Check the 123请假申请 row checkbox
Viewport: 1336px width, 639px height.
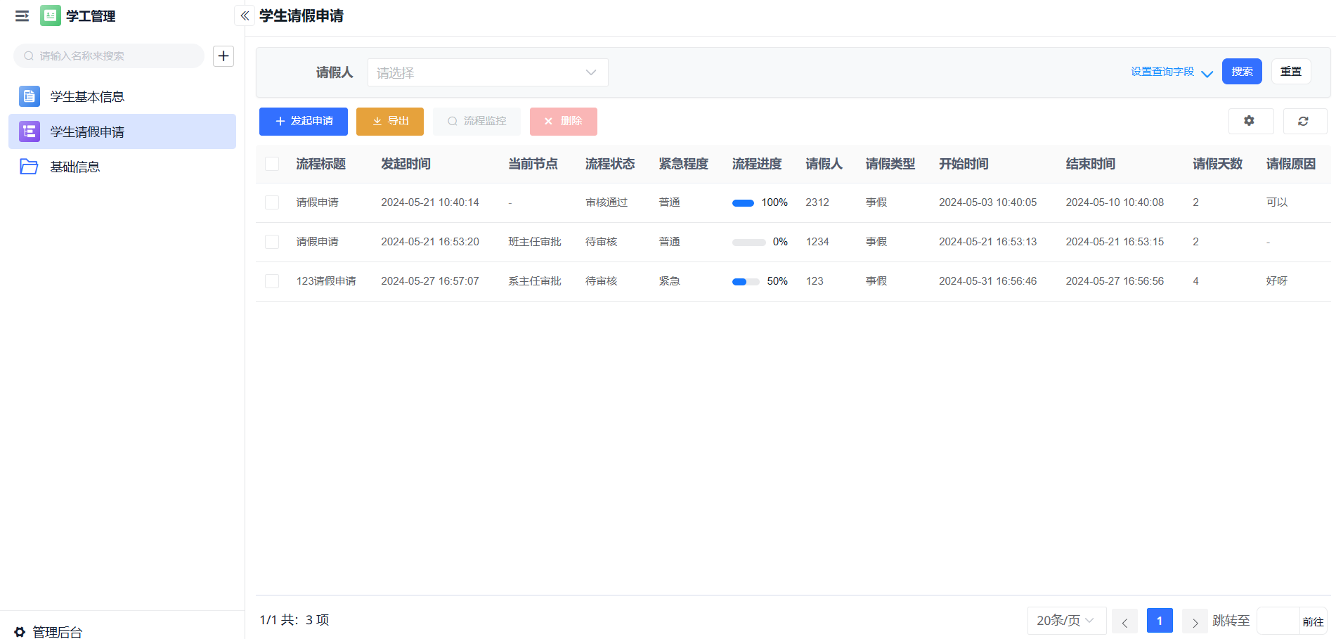pyautogui.click(x=272, y=281)
